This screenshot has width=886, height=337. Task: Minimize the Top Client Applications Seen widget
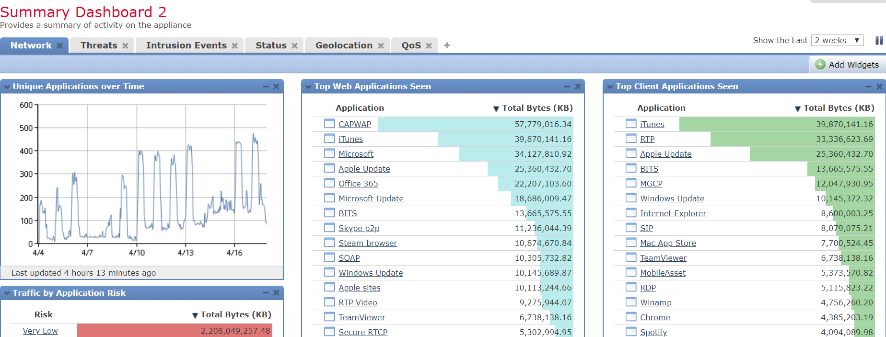tap(868, 87)
